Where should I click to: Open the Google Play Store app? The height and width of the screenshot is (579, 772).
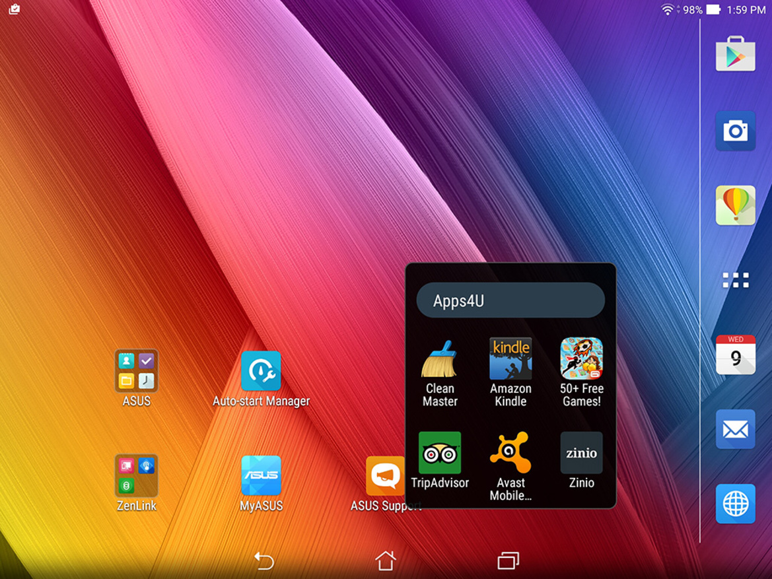click(735, 54)
